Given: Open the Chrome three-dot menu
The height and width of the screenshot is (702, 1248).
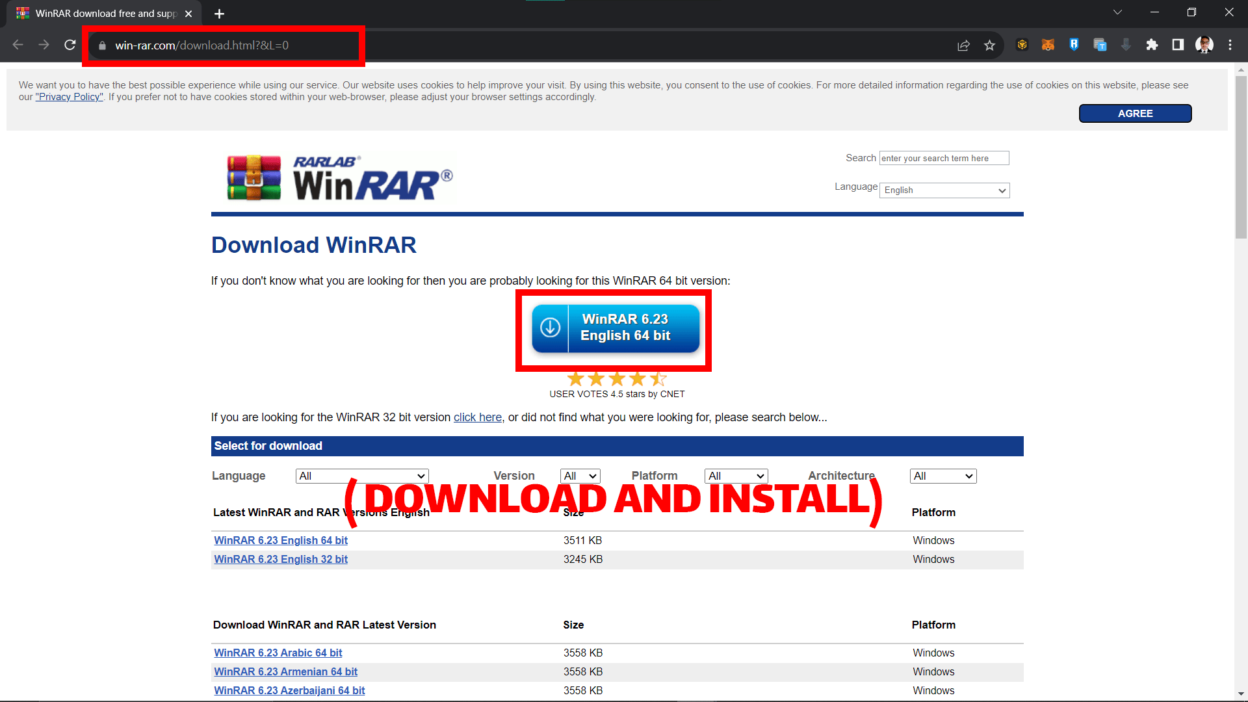Looking at the screenshot, I should (x=1230, y=45).
